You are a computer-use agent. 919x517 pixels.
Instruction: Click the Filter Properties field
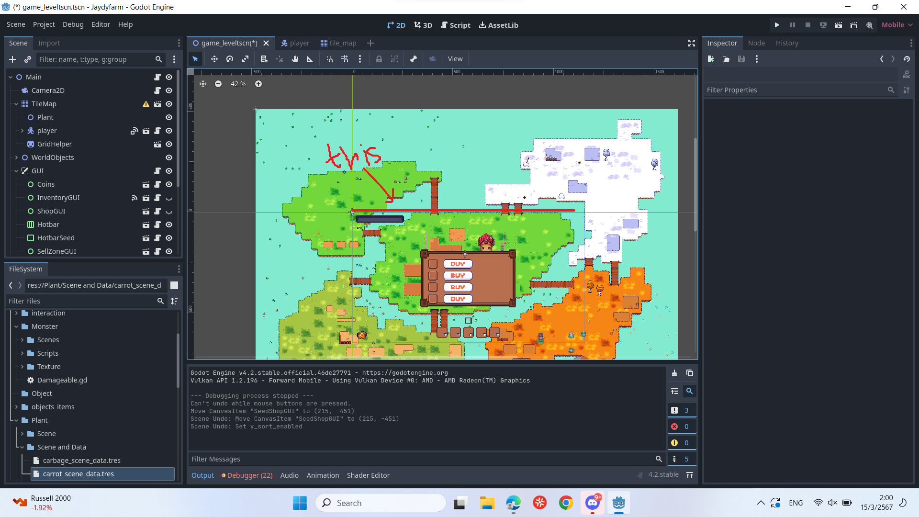click(800, 90)
